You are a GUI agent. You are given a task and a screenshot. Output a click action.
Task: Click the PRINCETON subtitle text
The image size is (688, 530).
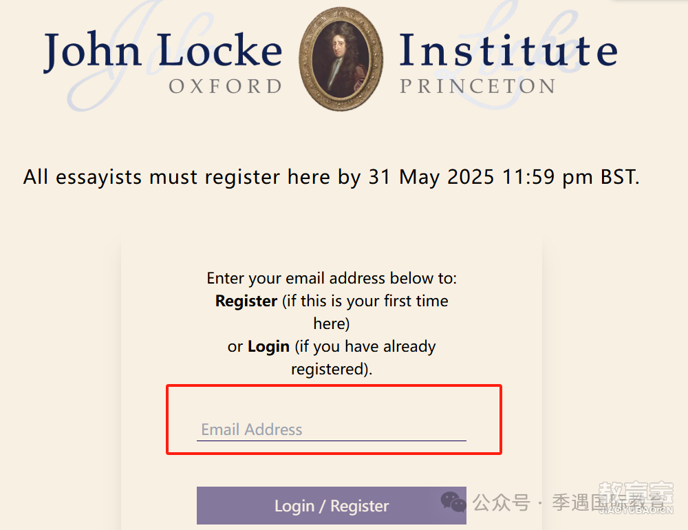click(x=477, y=86)
